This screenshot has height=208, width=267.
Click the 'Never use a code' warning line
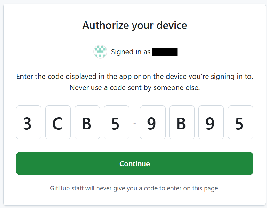click(134, 87)
